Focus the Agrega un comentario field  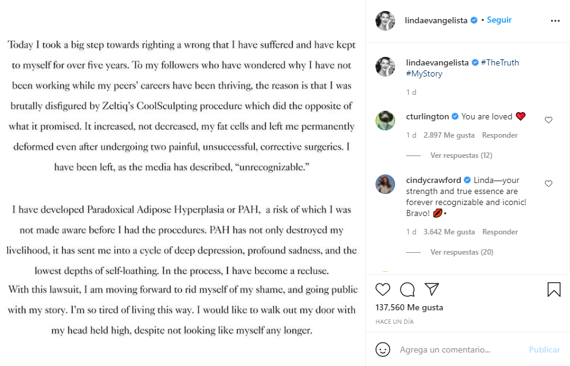(x=453, y=349)
